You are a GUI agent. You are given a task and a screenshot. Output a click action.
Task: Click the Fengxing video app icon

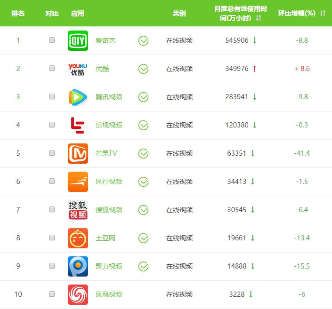78,182
